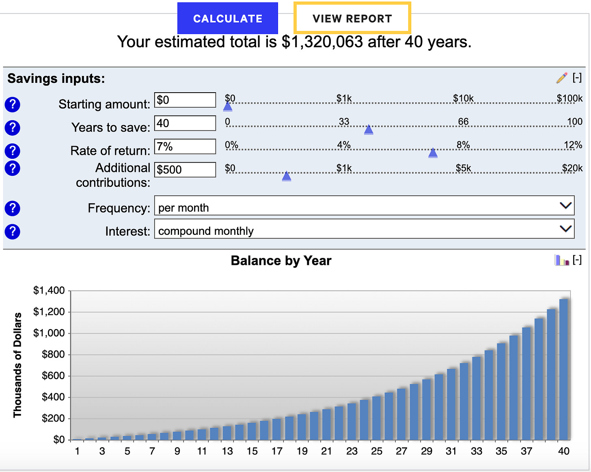Open help for Frequency
Viewport: 591px width, 472px height.
coord(13,208)
